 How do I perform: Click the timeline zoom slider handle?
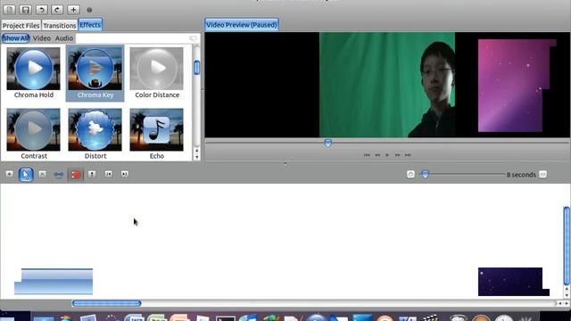point(425,175)
